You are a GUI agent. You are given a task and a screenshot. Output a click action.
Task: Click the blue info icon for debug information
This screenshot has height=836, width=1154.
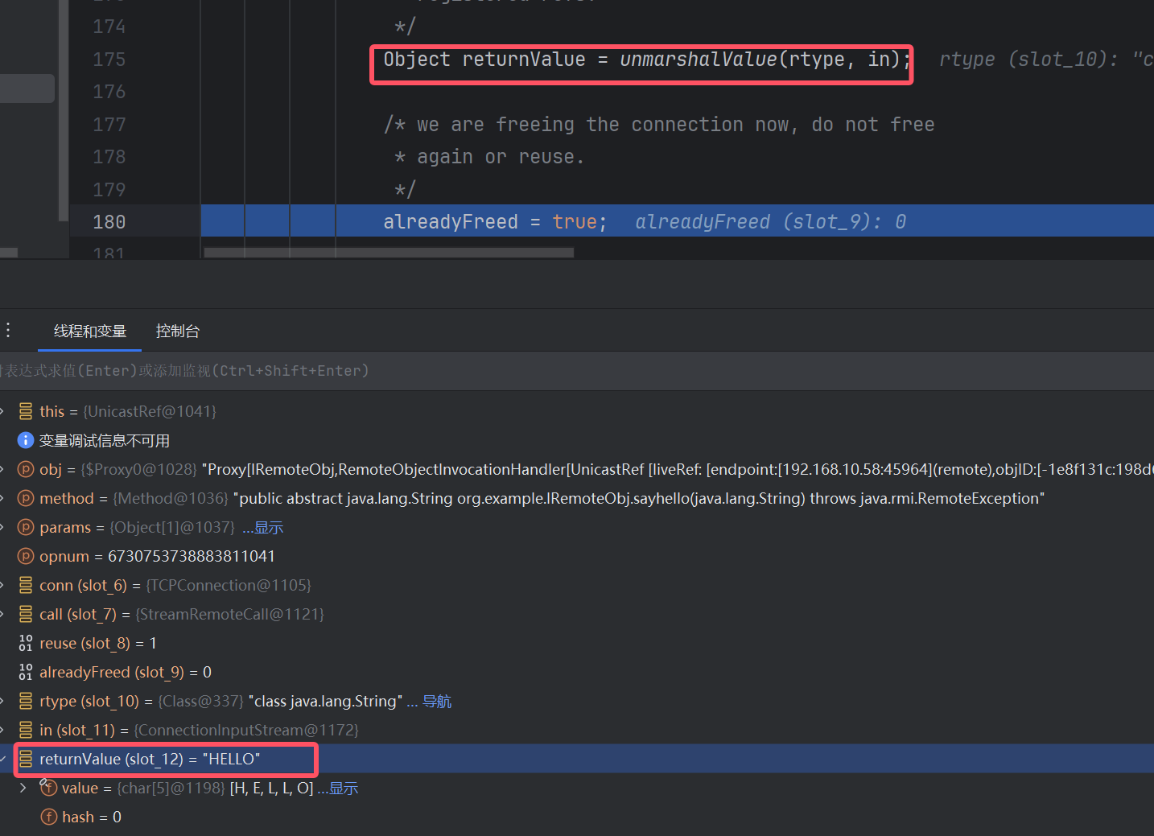coord(26,440)
